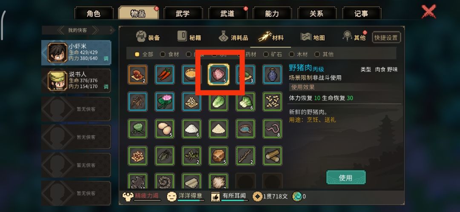Open the 武学 tab
Screen dimensions: 460x212
(183, 14)
